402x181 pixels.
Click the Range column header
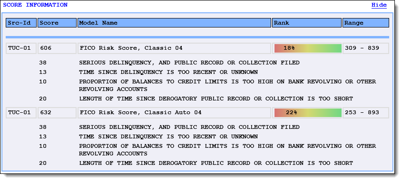366,23
